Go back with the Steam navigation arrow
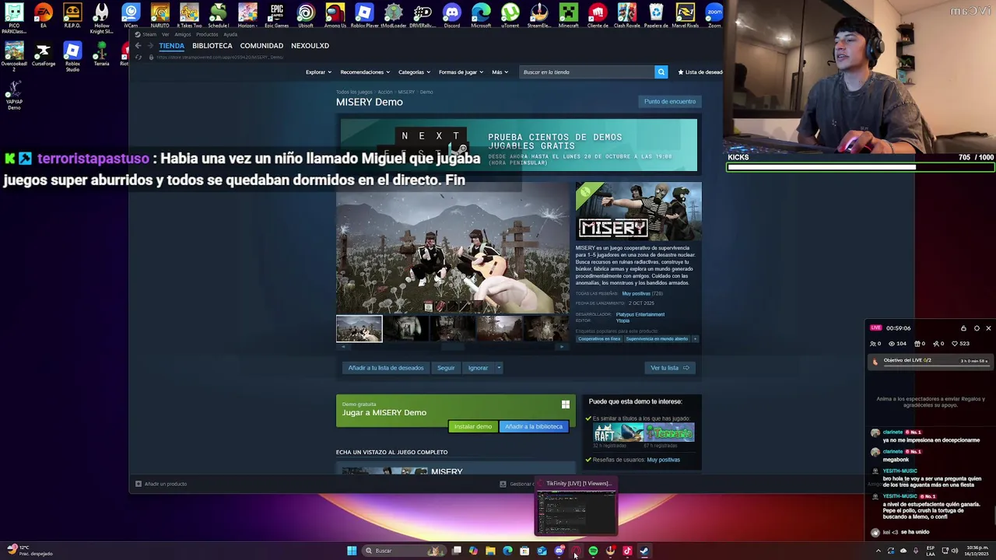Screen dimensions: 996x560 click(x=139, y=46)
